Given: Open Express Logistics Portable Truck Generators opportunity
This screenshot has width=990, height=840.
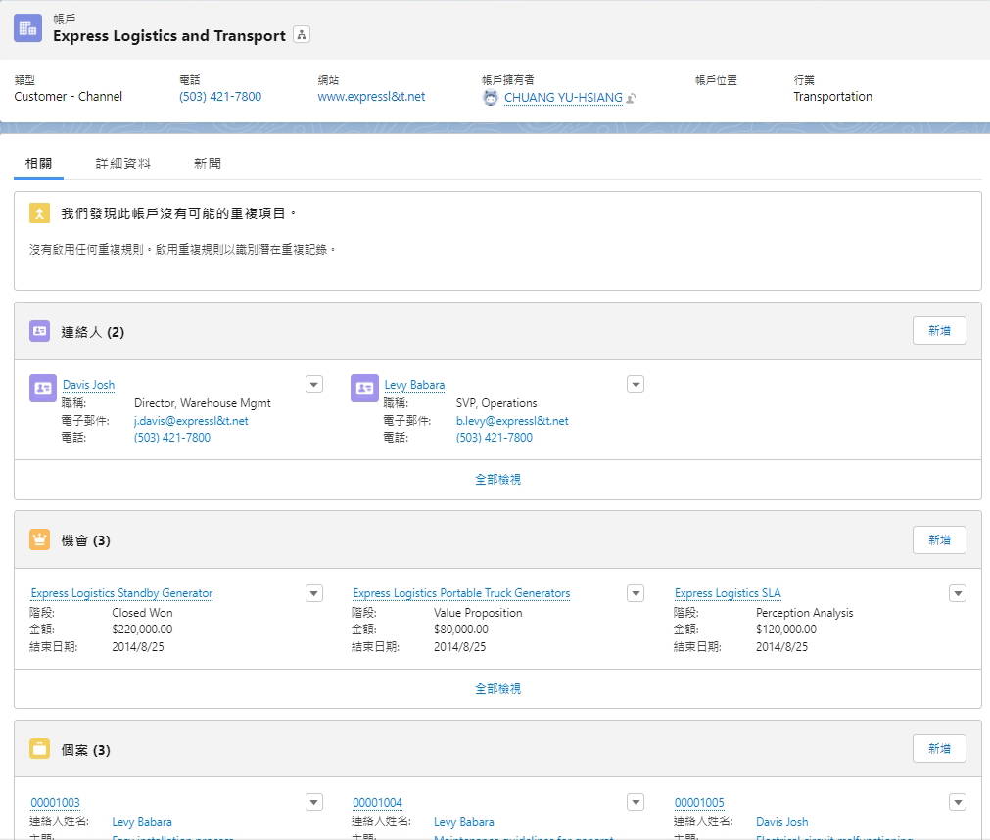Looking at the screenshot, I should coord(461,593).
